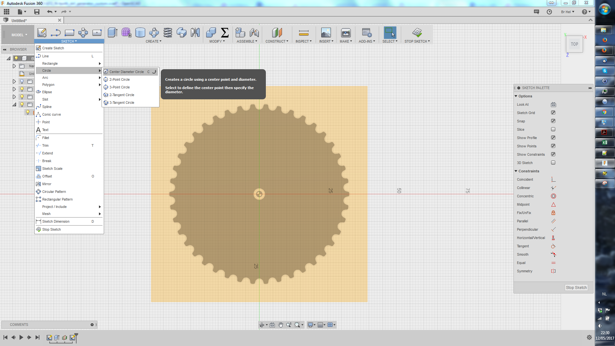Select the Trim sketch tool
This screenshot has height=346, width=615.
45,145
